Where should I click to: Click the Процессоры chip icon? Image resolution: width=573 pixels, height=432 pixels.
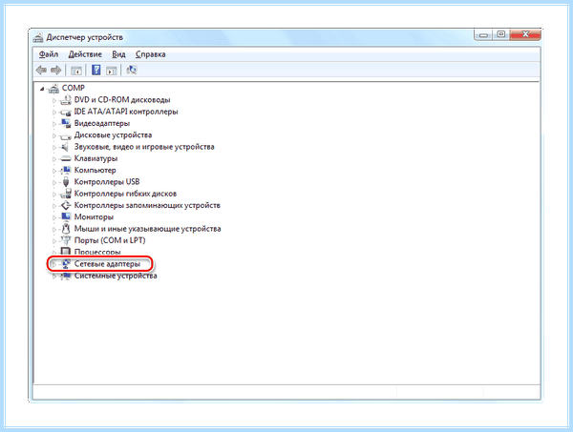pos(66,251)
